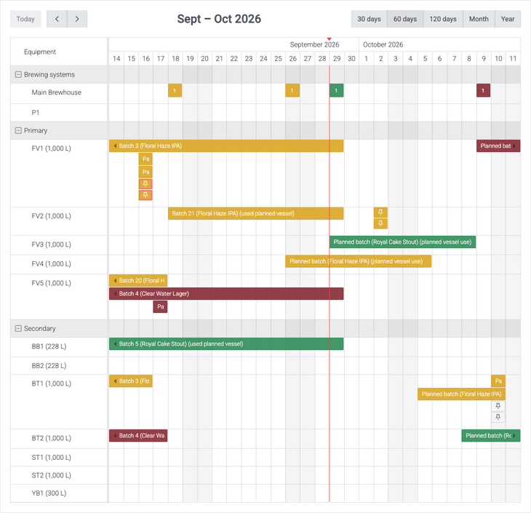
Task: Select the Main Brewhouse row label
Action: (57, 92)
